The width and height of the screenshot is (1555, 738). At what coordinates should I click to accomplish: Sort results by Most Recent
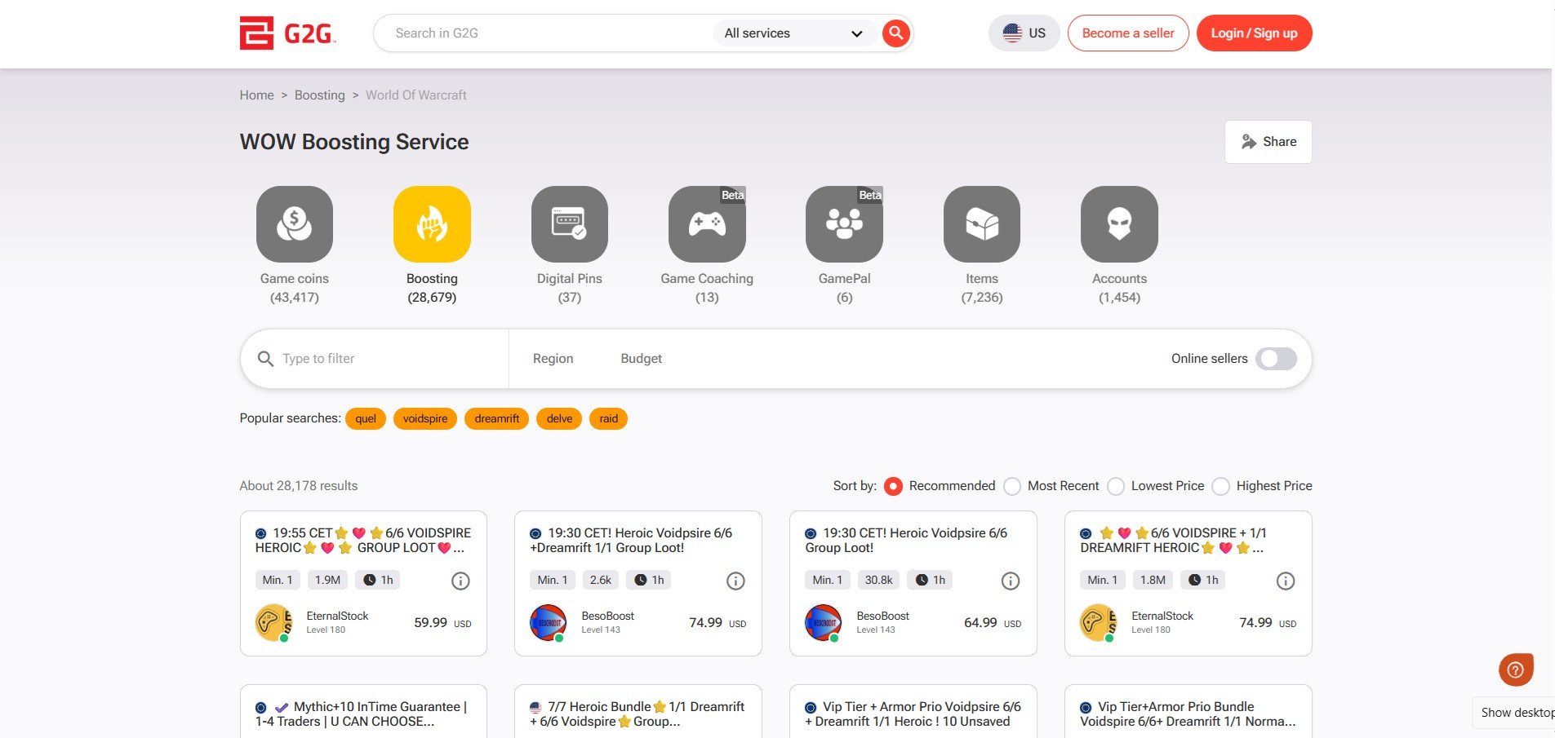tap(1013, 486)
